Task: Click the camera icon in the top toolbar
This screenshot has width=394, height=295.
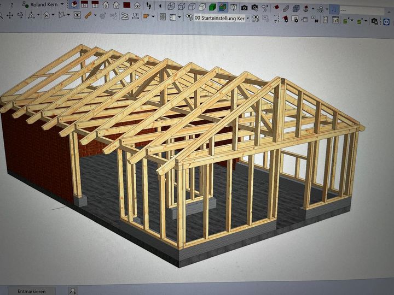Action: (244, 8)
